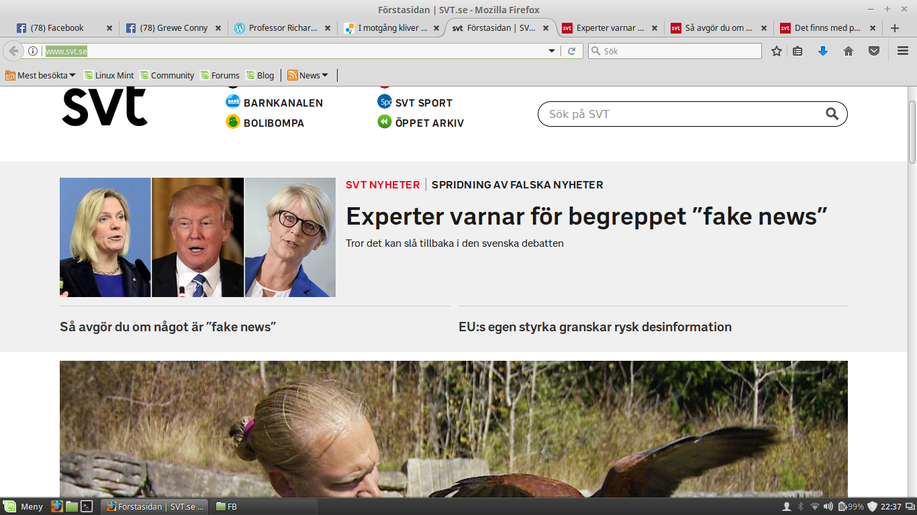Read EU:s egen styrka granskar rysk desinformation

595,327
